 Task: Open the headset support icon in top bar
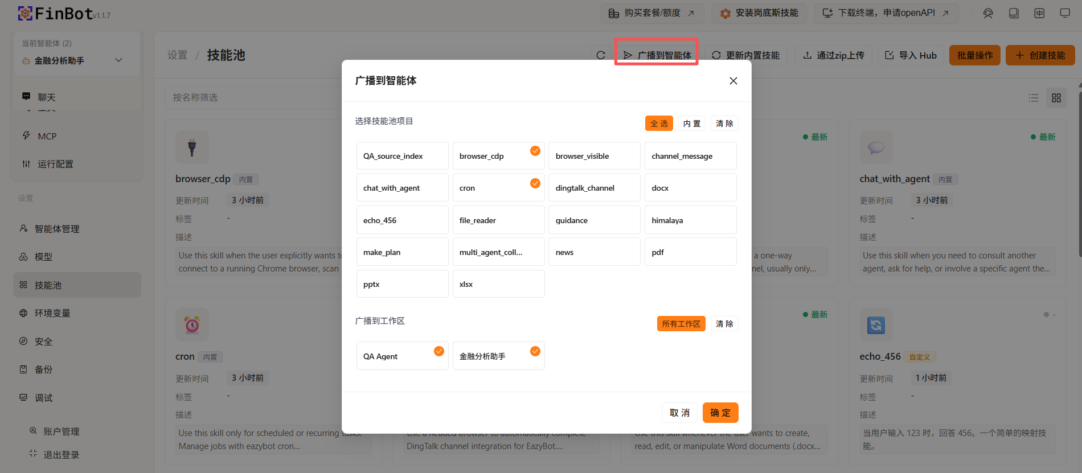pos(988,13)
